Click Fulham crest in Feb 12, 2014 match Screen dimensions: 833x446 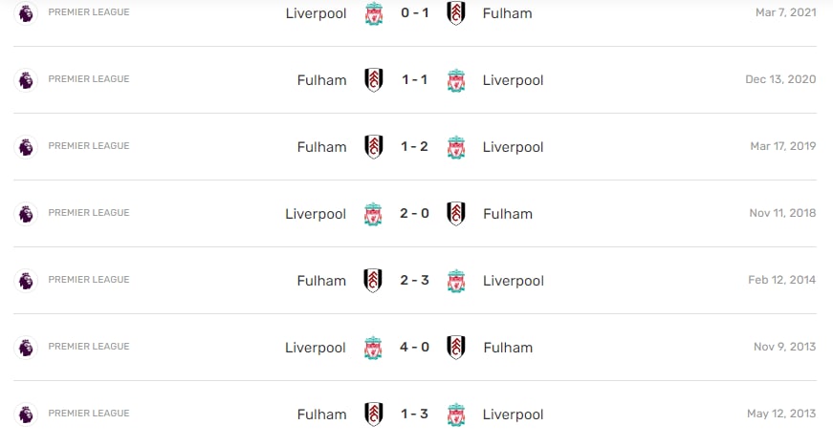pyautogui.click(x=373, y=281)
